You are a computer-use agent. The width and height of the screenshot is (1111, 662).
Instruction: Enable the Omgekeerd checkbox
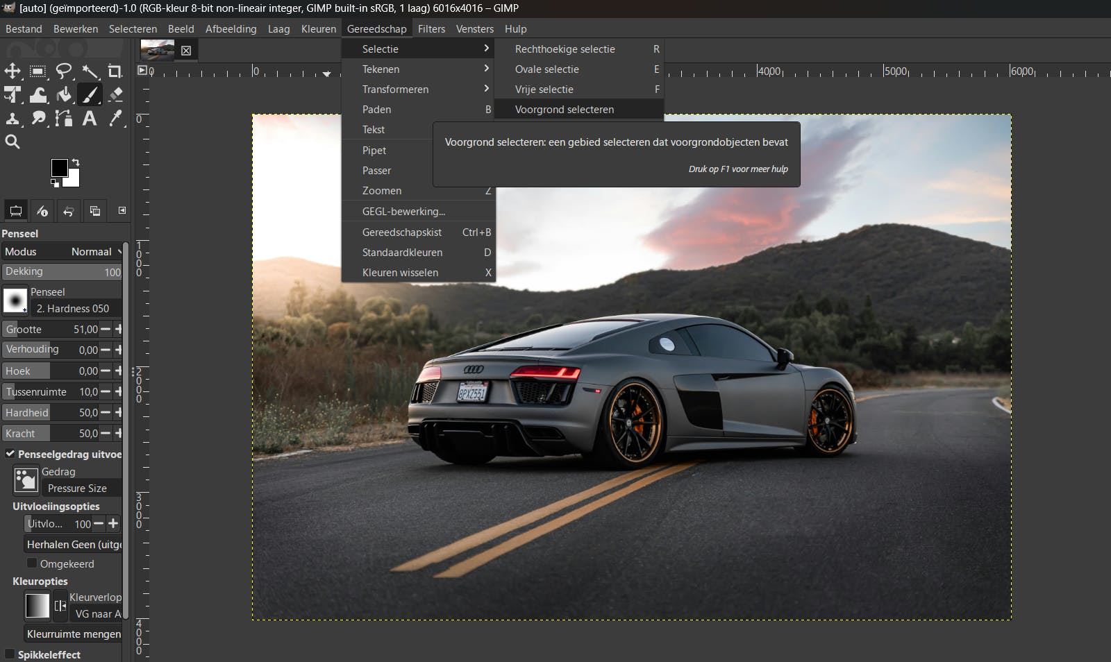pyautogui.click(x=32, y=563)
